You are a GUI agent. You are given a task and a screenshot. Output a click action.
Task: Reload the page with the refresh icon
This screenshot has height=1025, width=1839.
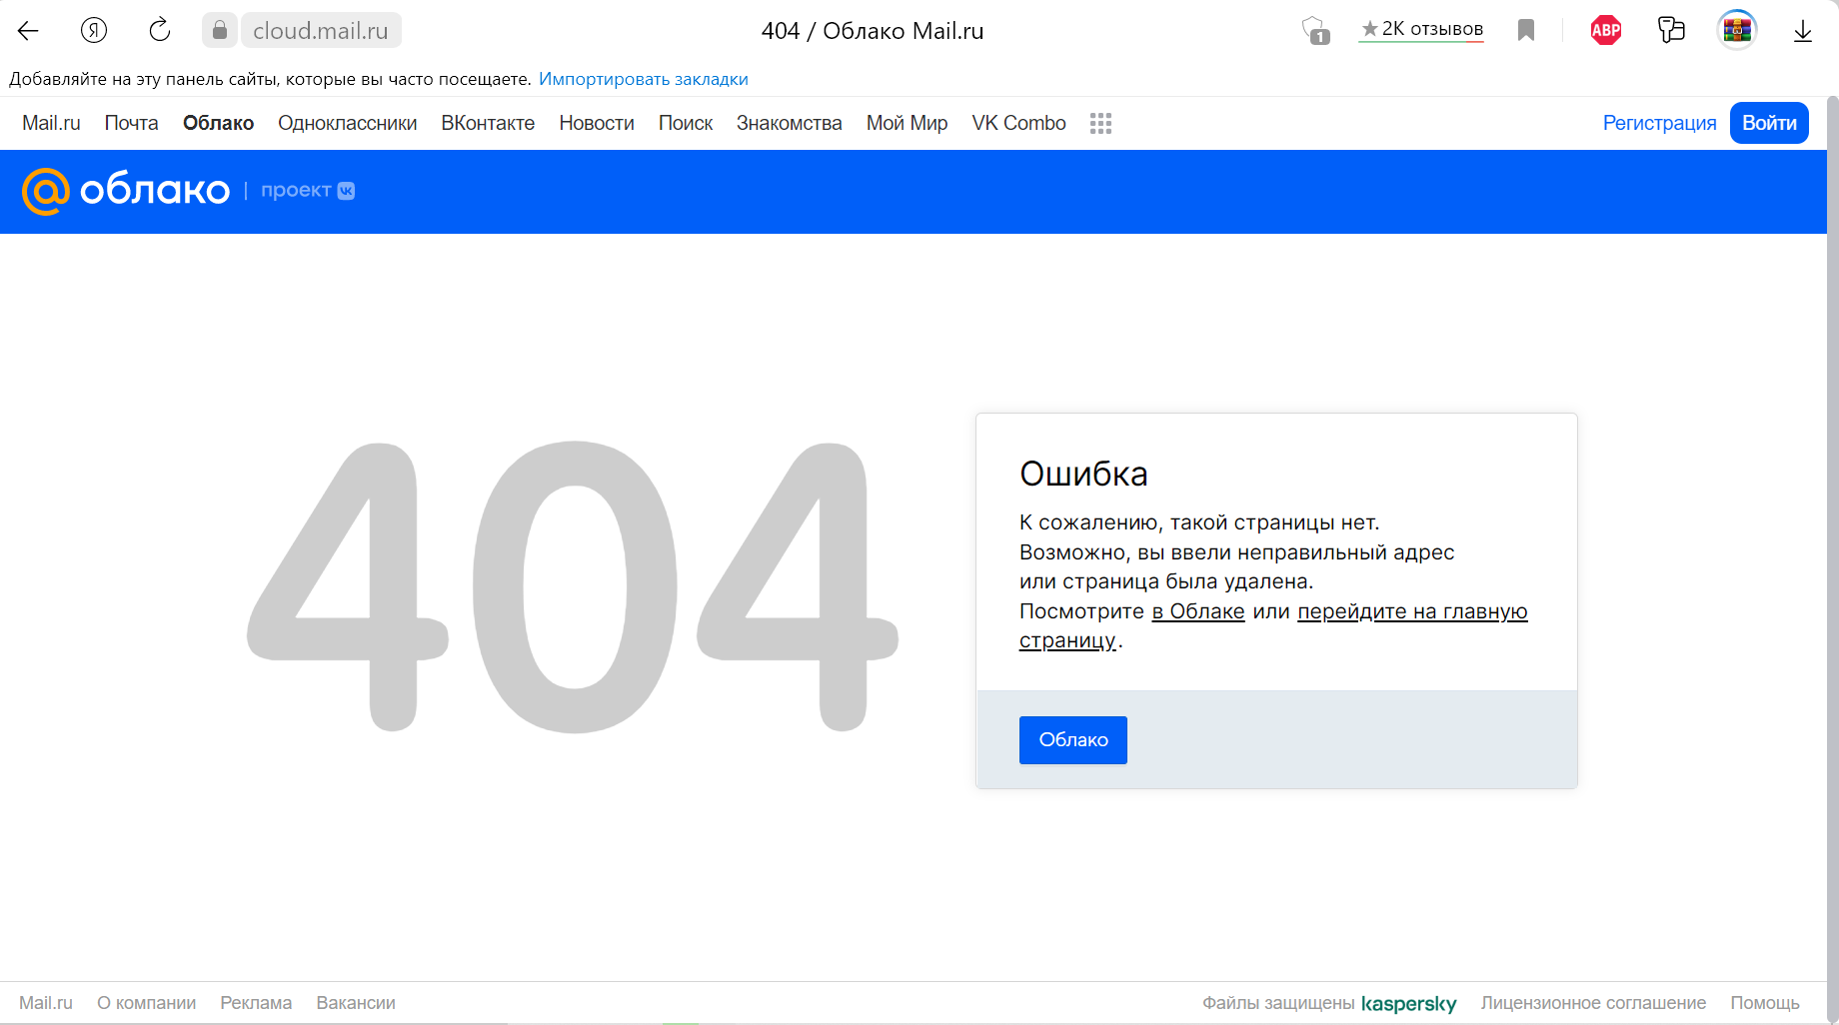[x=160, y=31]
